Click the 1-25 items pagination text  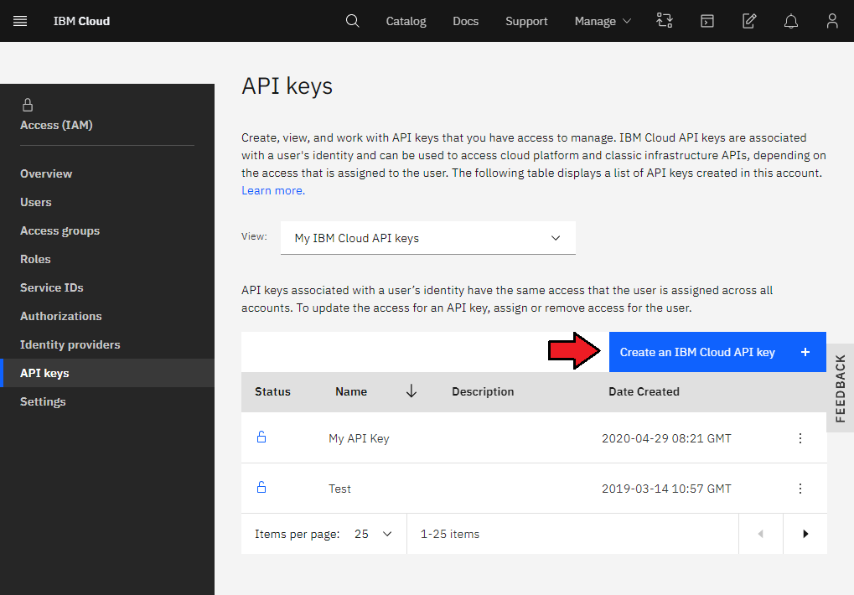tap(450, 534)
